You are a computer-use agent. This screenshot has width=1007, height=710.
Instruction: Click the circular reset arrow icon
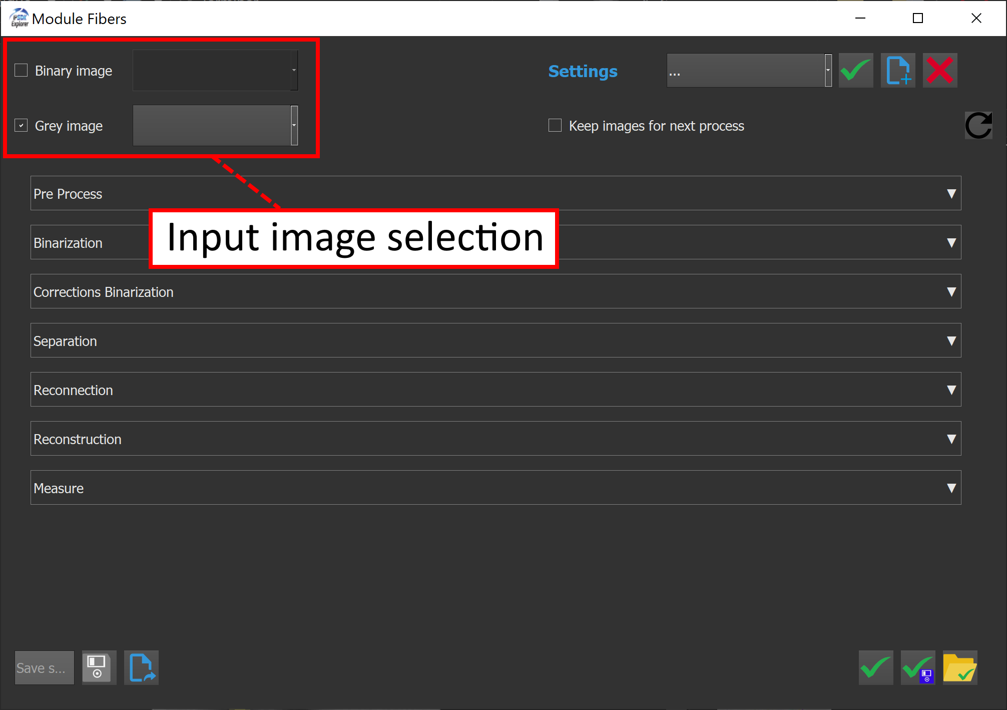[978, 125]
